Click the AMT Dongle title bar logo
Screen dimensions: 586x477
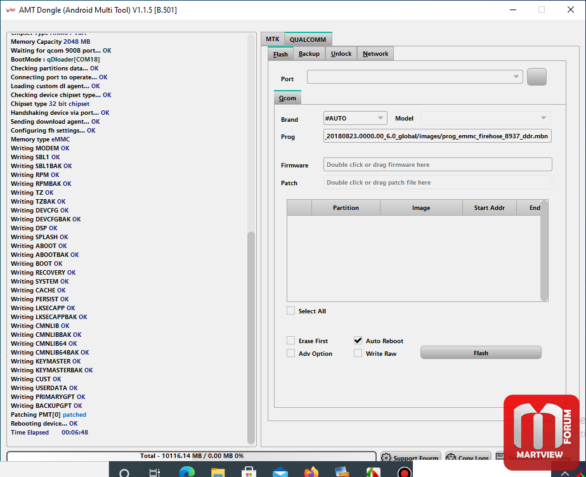click(x=10, y=10)
